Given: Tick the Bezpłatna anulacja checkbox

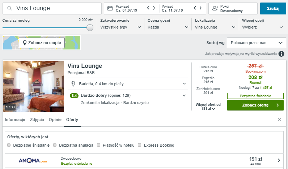Looking at the screenshot, I should click(55, 145).
